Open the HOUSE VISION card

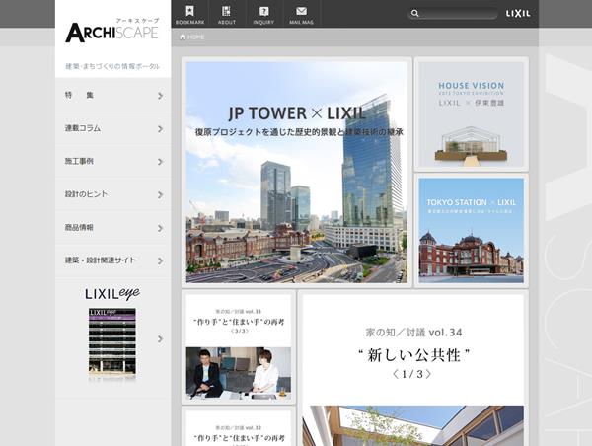point(472,114)
